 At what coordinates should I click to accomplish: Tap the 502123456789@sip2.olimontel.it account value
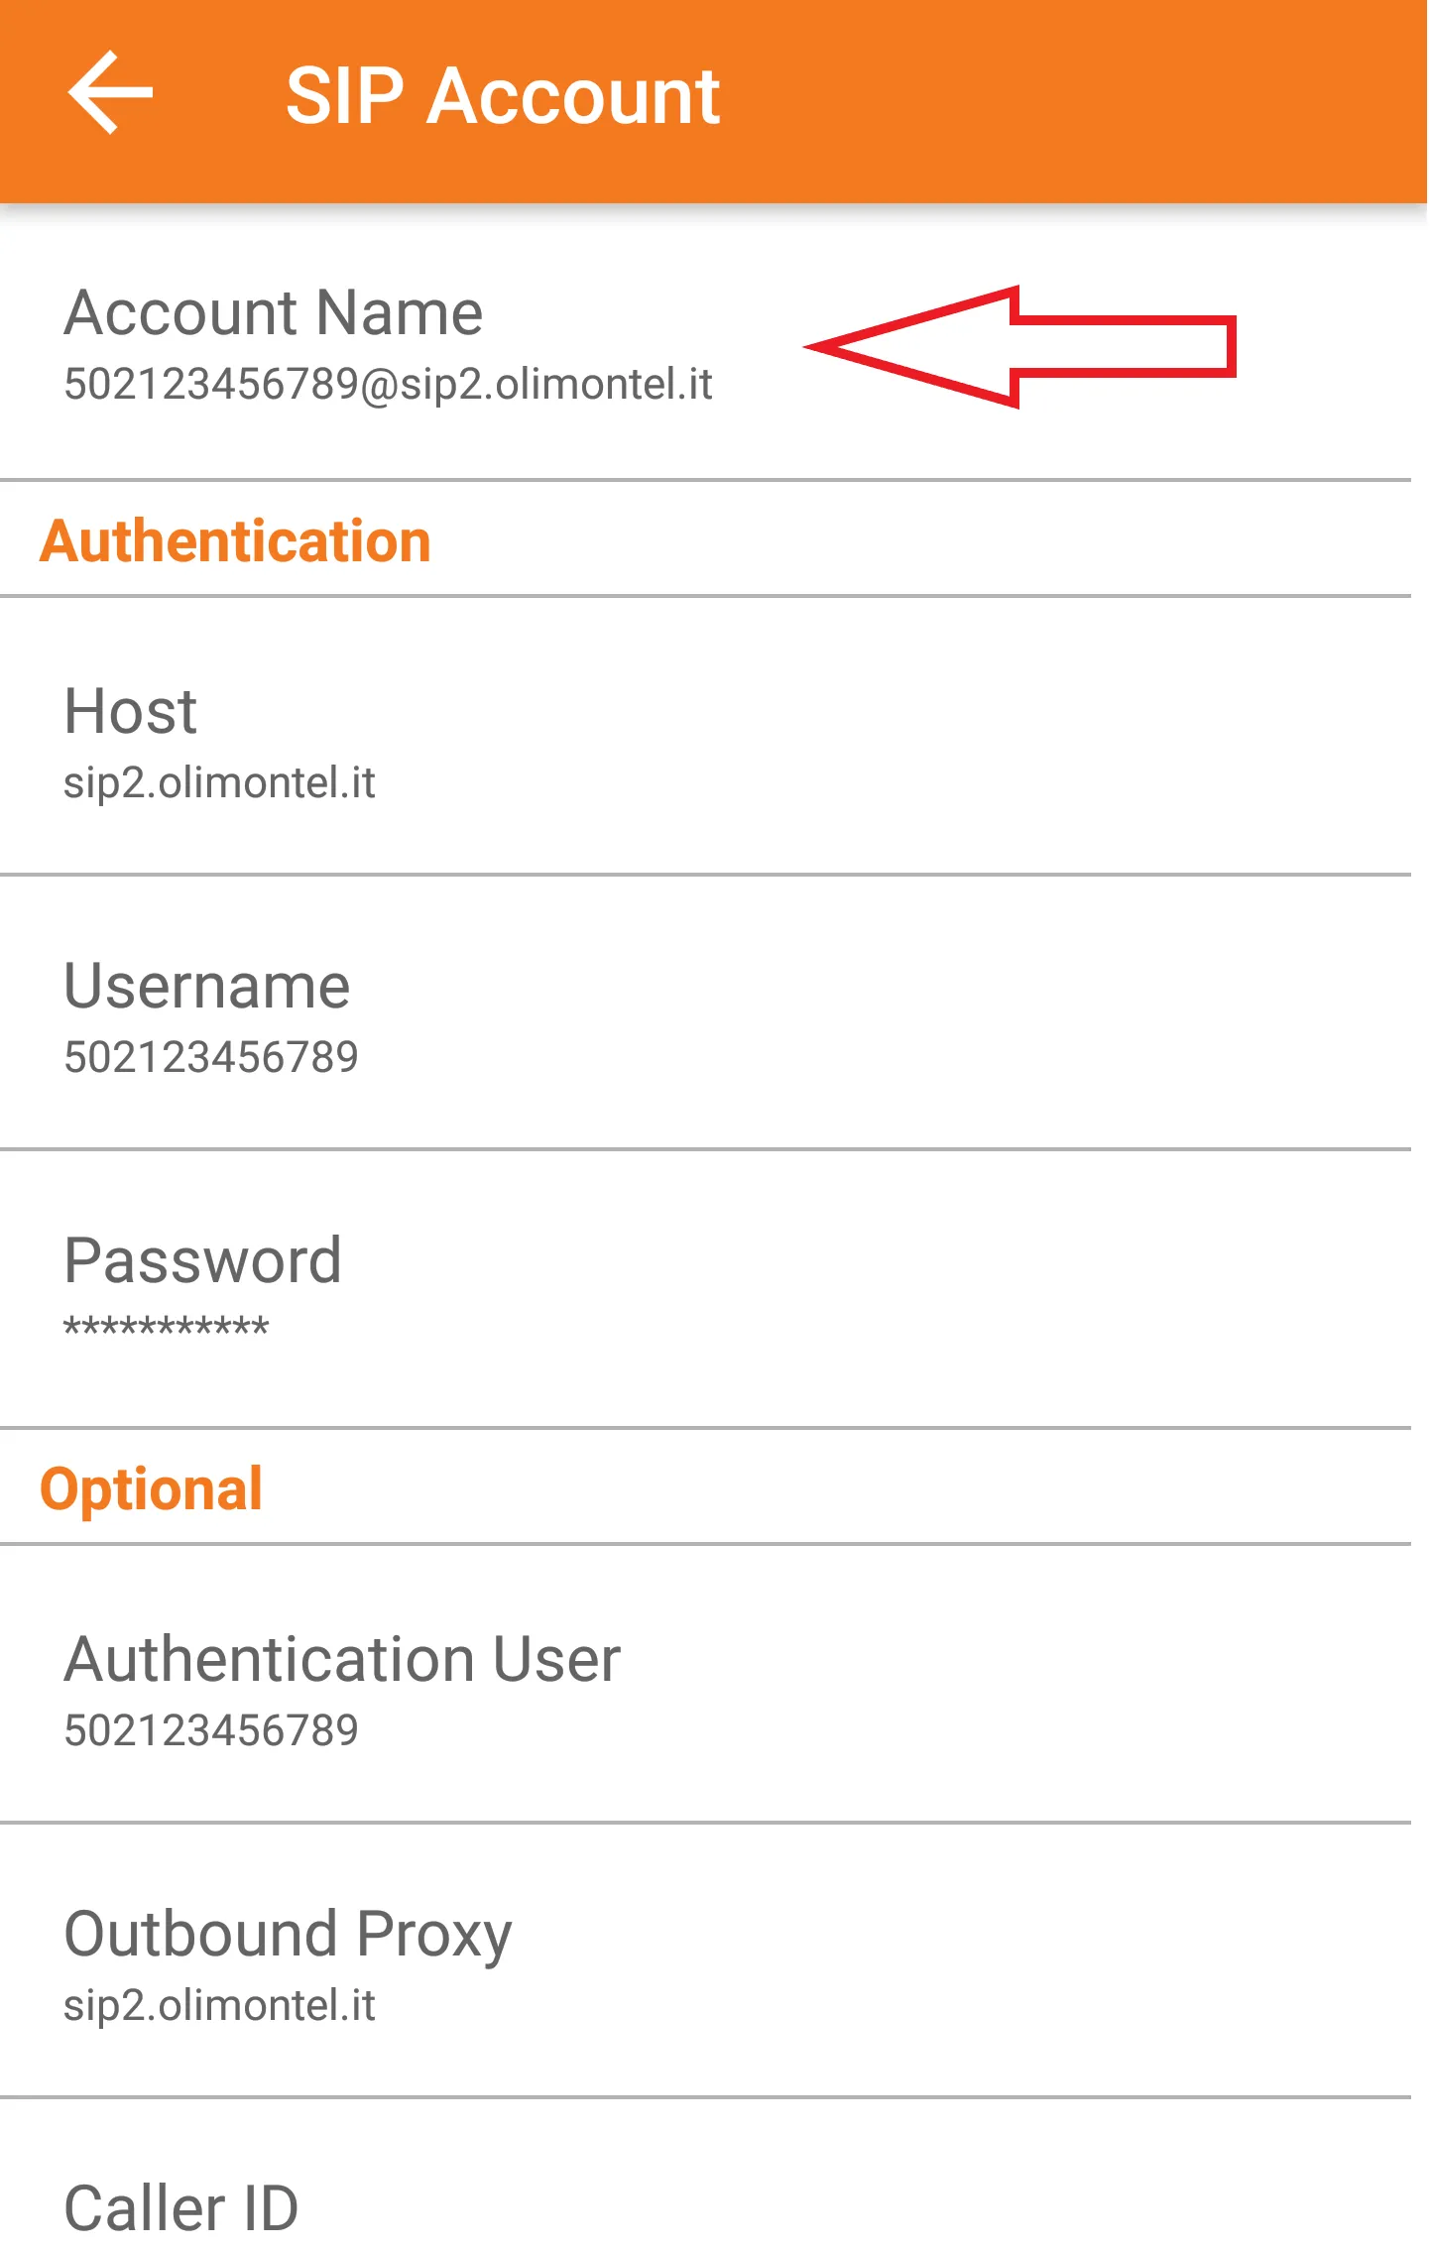point(388,385)
